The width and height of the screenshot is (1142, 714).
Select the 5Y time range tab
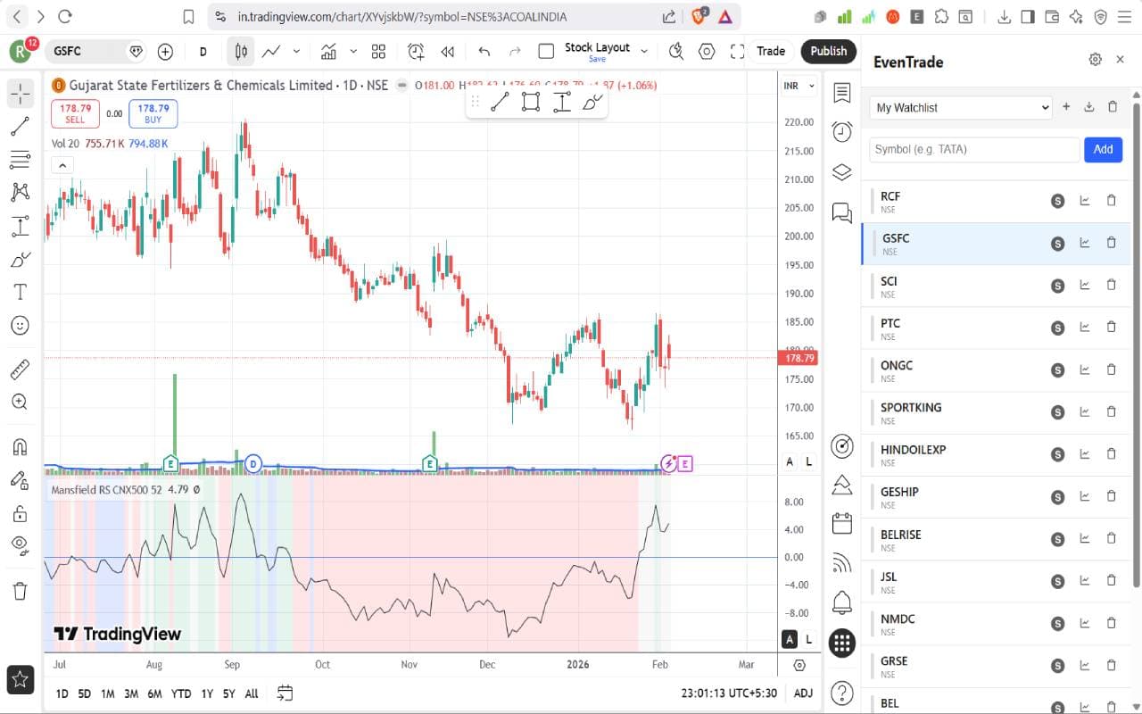(x=229, y=693)
